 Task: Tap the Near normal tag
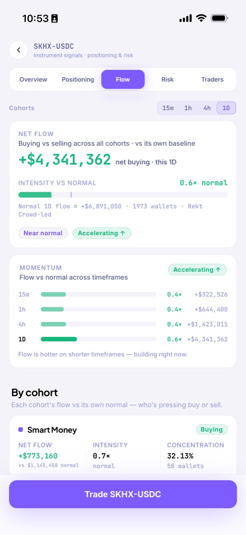43,233
